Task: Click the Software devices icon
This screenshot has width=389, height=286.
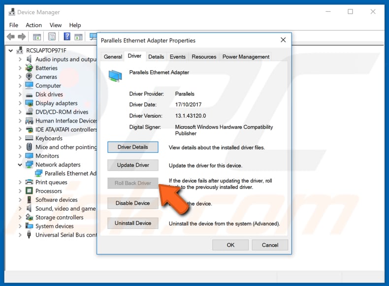Action: click(x=29, y=199)
